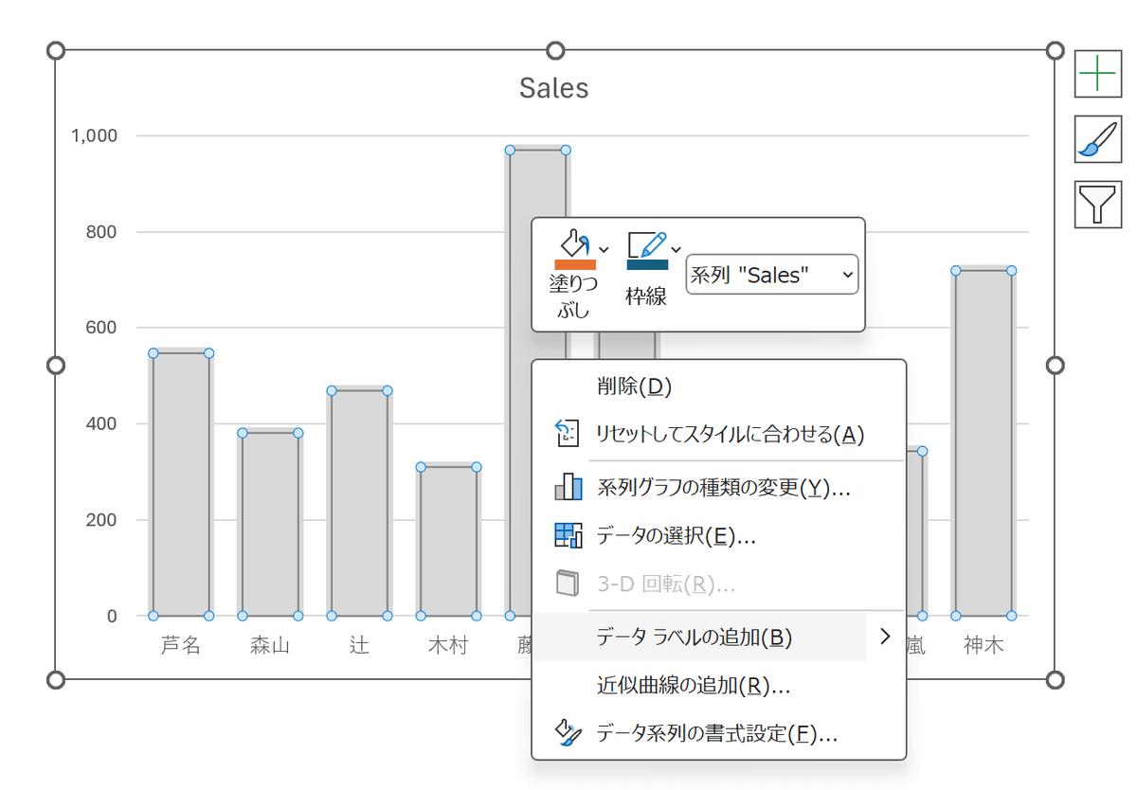Choose 近似曲線の追加(R)... menu item
The width and height of the screenshot is (1137, 790).
(719, 685)
